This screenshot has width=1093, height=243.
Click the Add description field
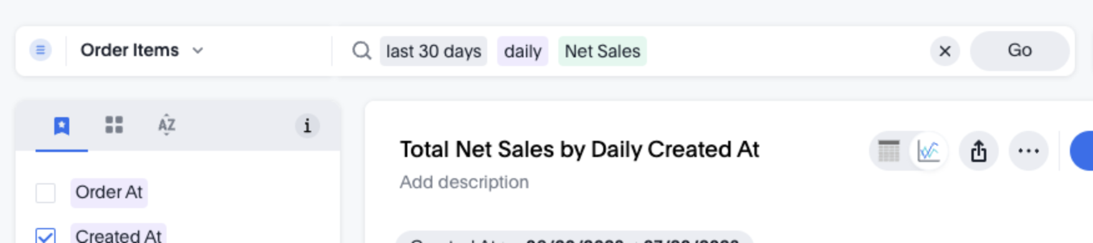464,182
